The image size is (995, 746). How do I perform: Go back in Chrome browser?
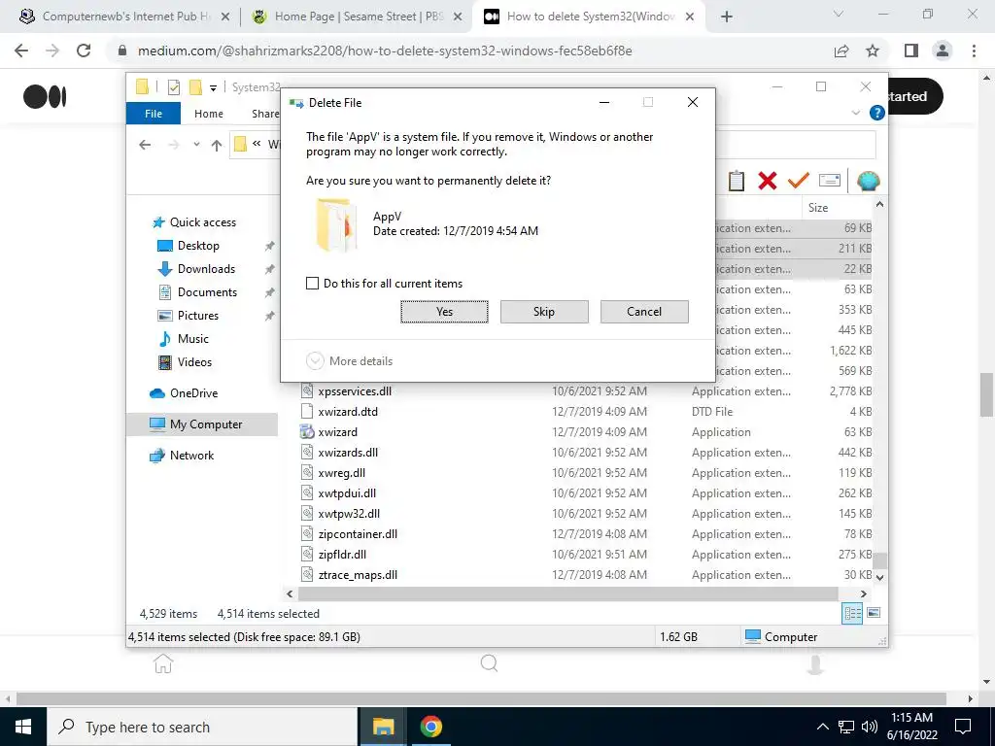coord(21,51)
